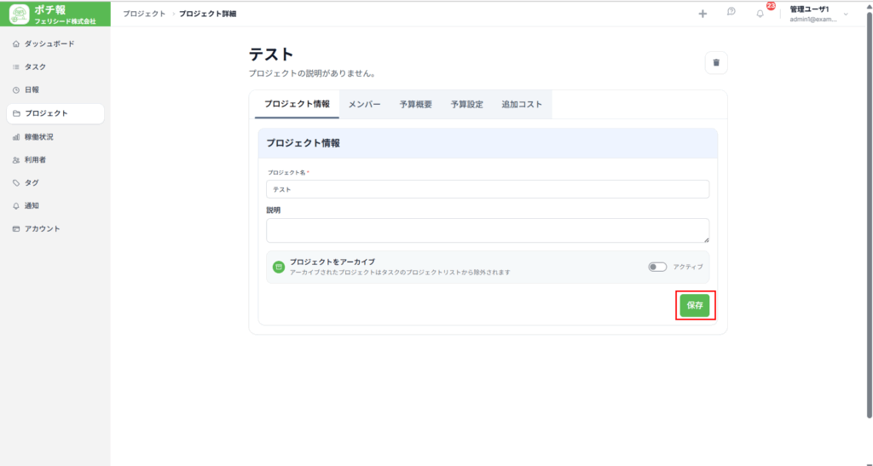Viewport: 873px width, 466px height.
Task: Open the notifications bell icon
Action: click(x=760, y=14)
